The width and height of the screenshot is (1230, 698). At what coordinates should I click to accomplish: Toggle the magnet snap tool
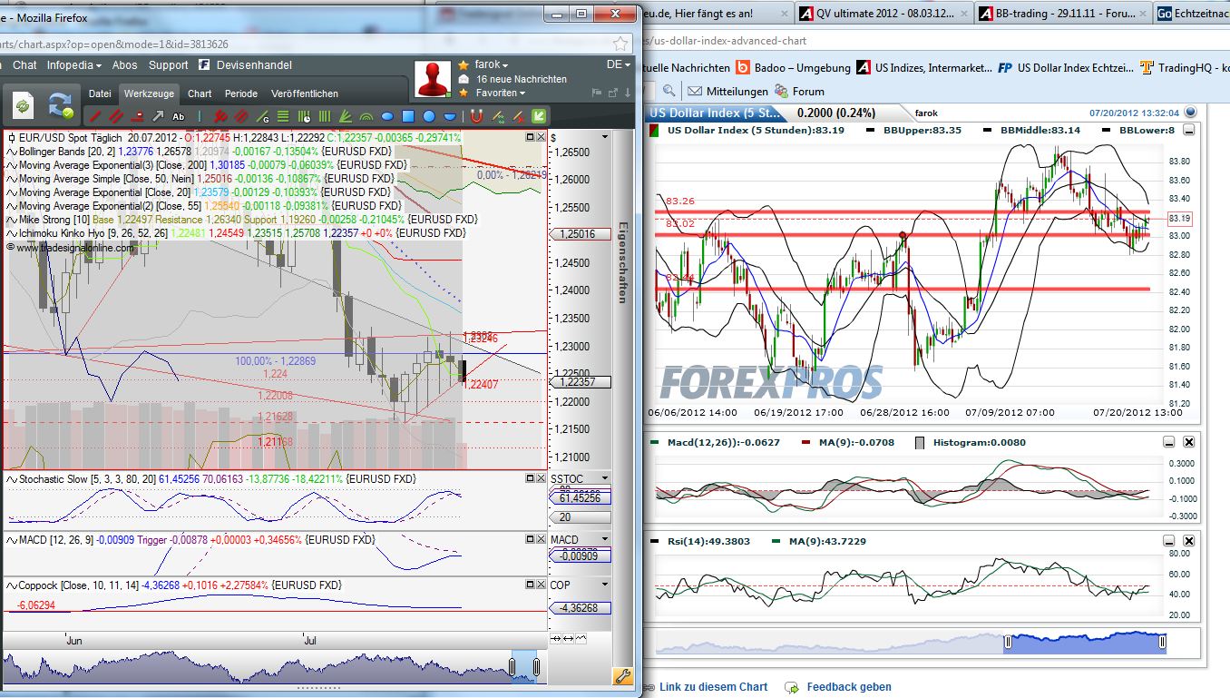click(476, 116)
